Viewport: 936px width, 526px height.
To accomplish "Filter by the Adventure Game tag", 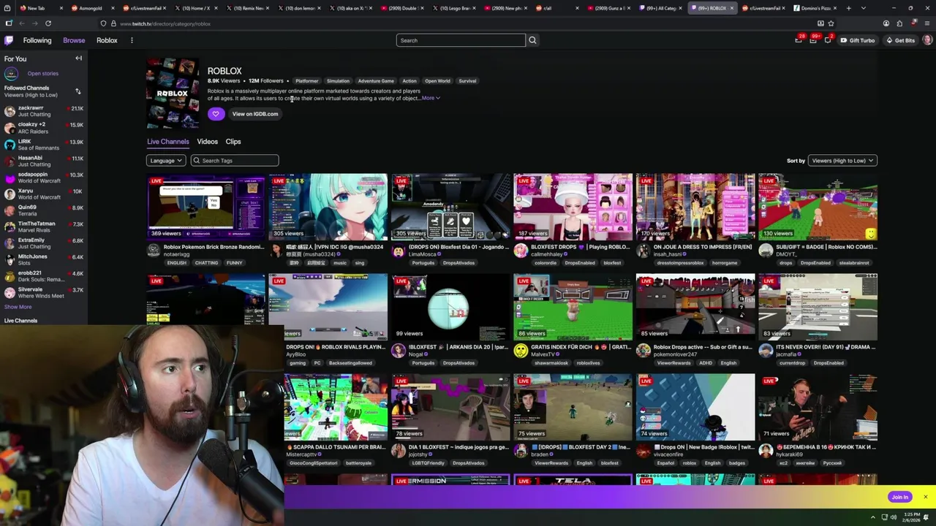I will pos(376,81).
